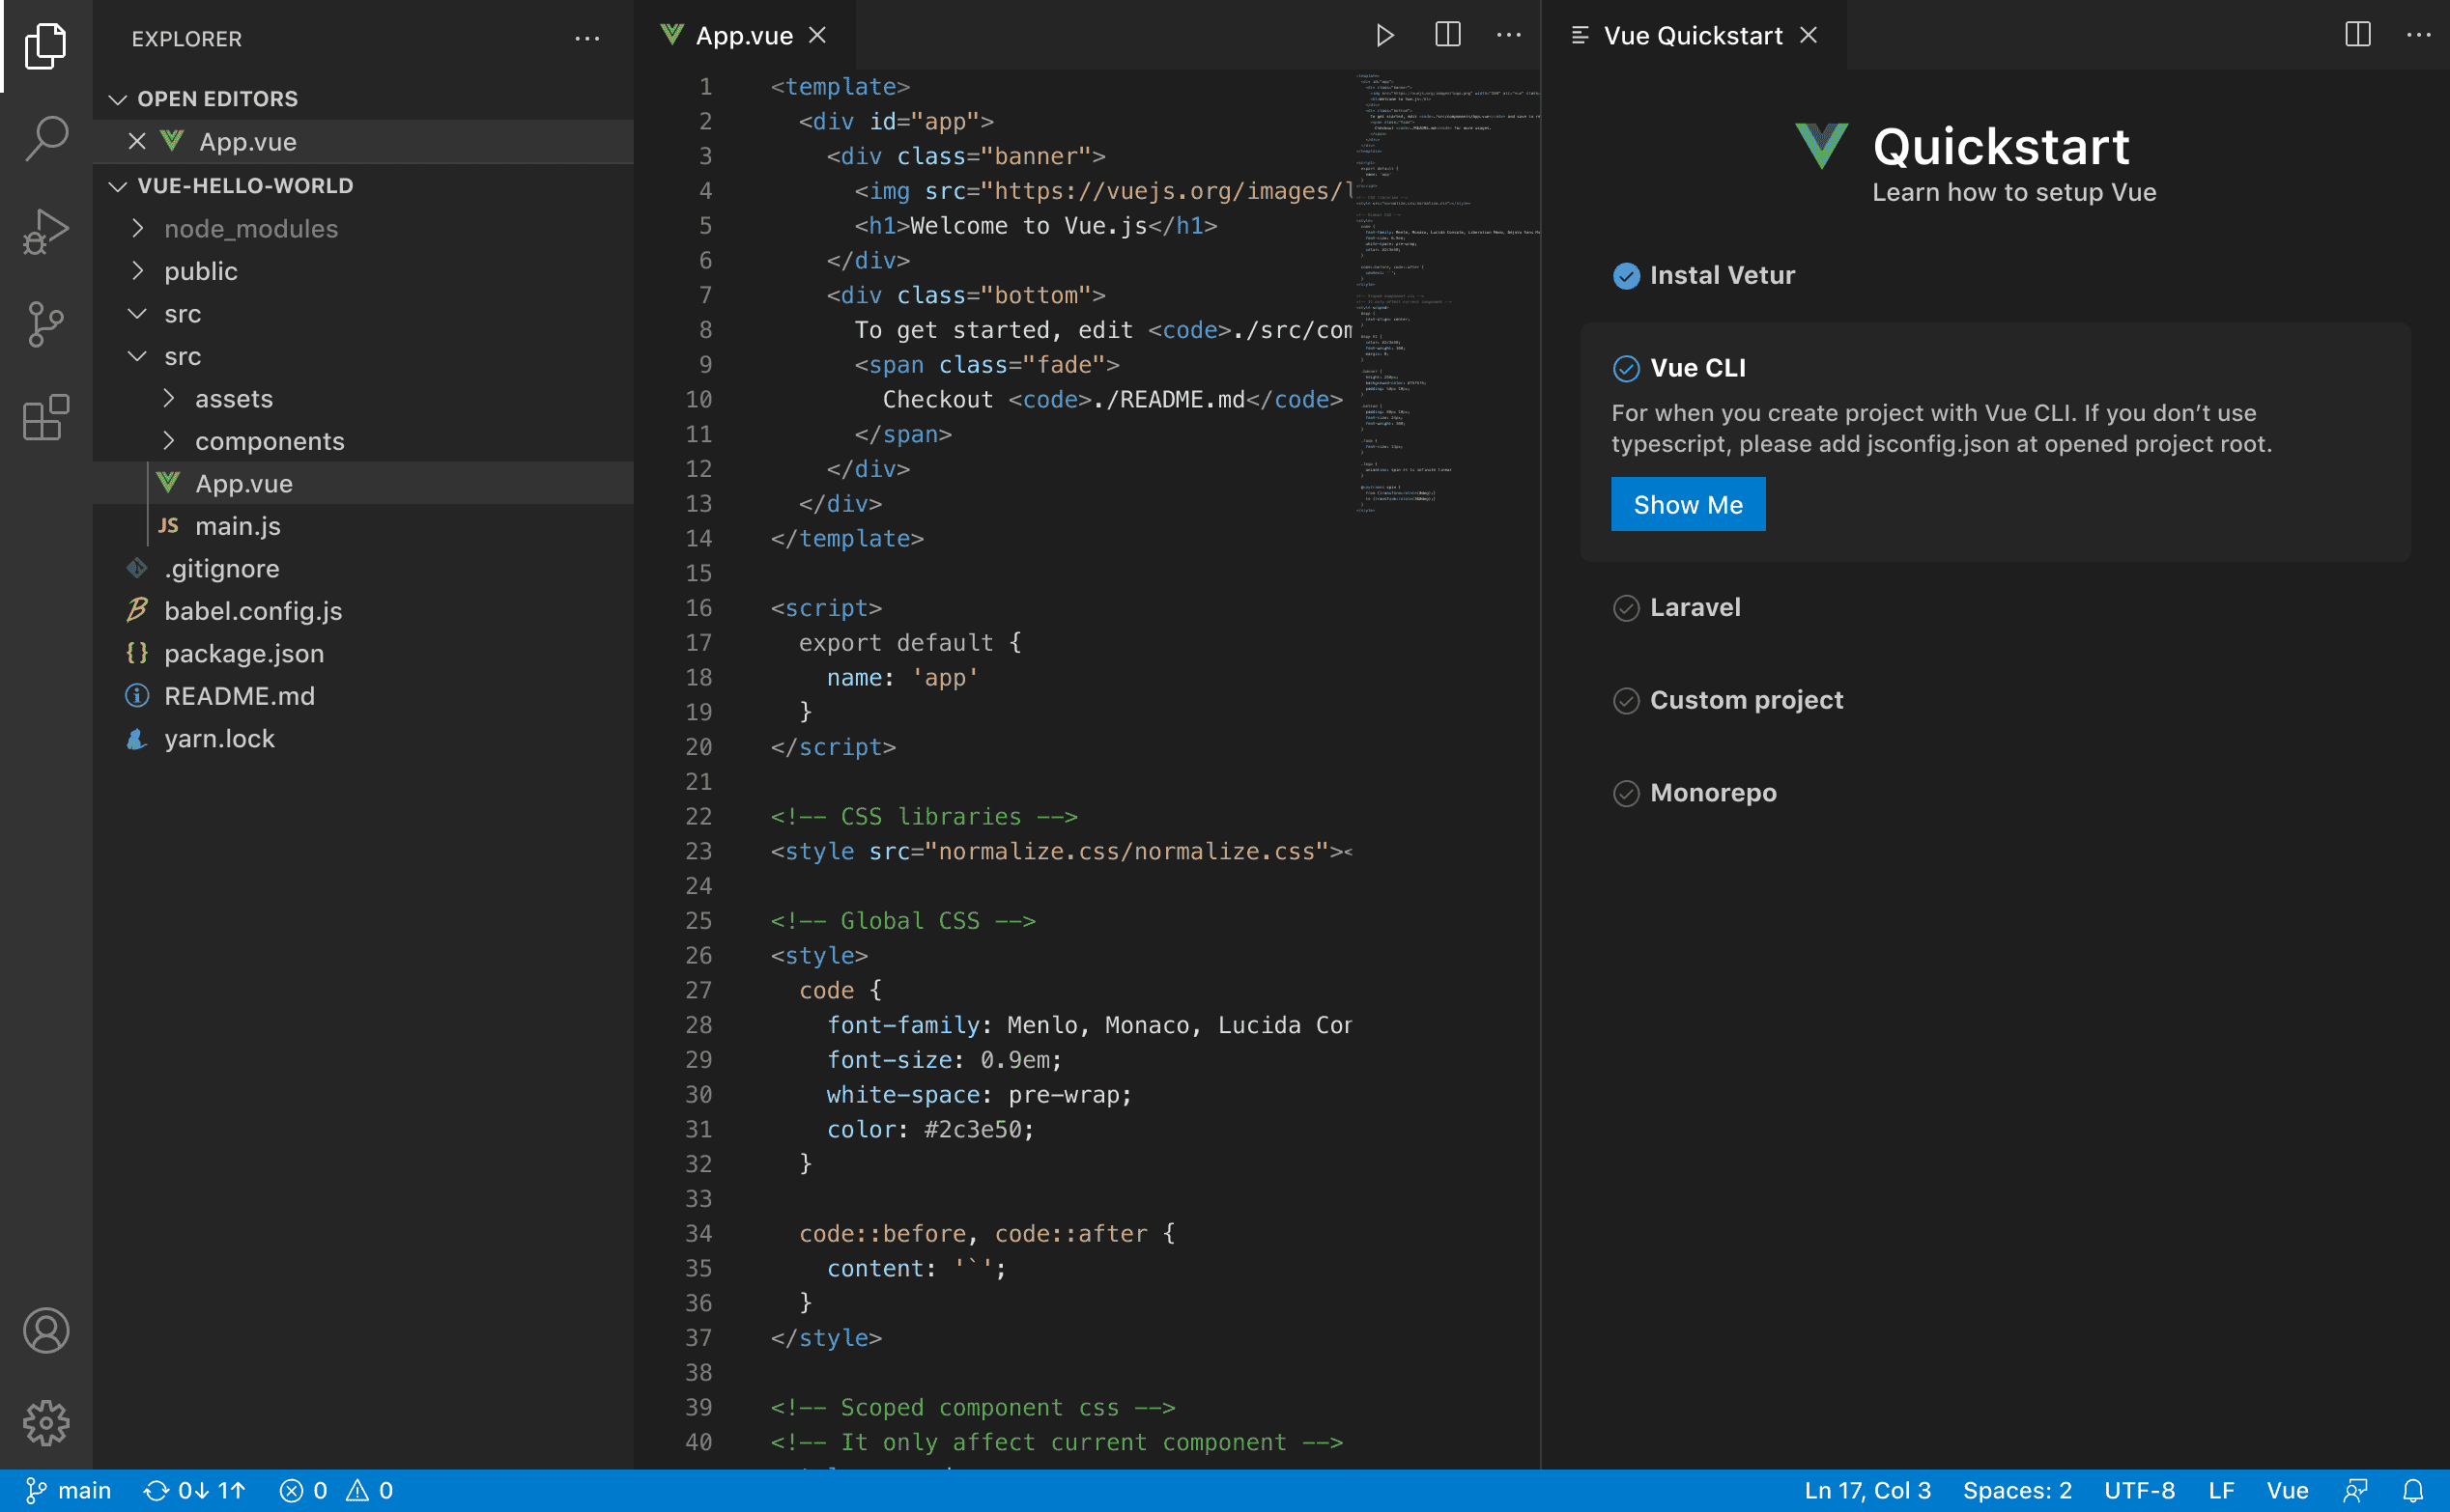Click the feedback icon in status bar
Viewport: 2450px width, 1512px height.
(2356, 1490)
